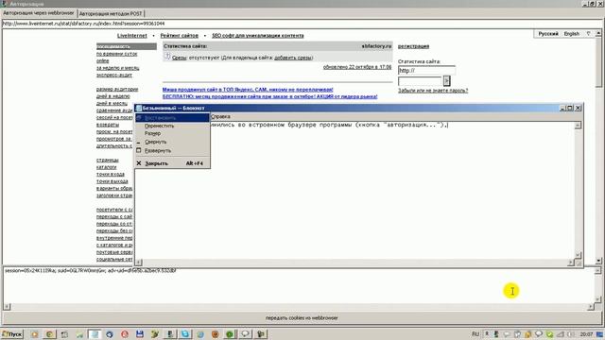Click Notepad horizontal scrollbar right arrow
This screenshot has width=605, height=340.
pyautogui.click(x=571, y=263)
